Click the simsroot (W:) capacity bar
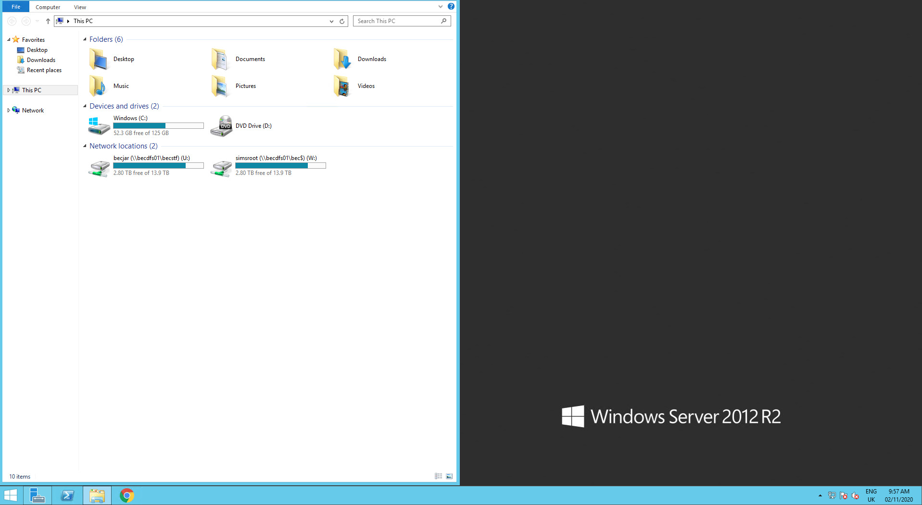The height and width of the screenshot is (505, 922). tap(280, 166)
